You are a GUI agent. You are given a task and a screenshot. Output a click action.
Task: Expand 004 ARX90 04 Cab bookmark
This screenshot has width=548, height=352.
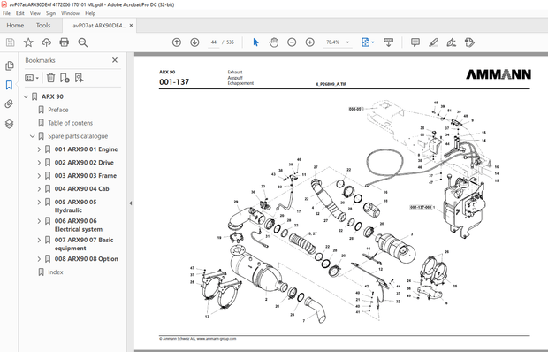tap(39, 188)
